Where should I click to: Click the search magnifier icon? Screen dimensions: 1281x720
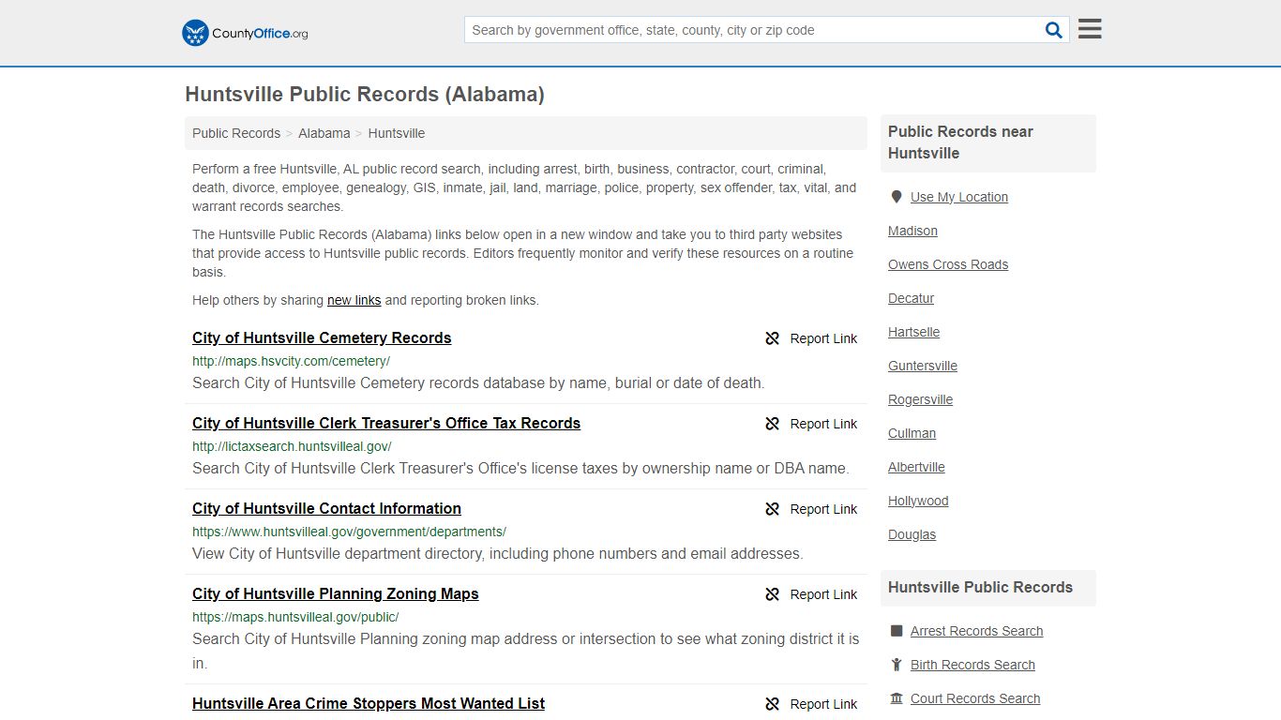click(x=1054, y=30)
